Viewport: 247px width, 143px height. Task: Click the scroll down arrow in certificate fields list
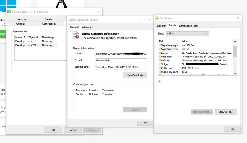click(235, 73)
